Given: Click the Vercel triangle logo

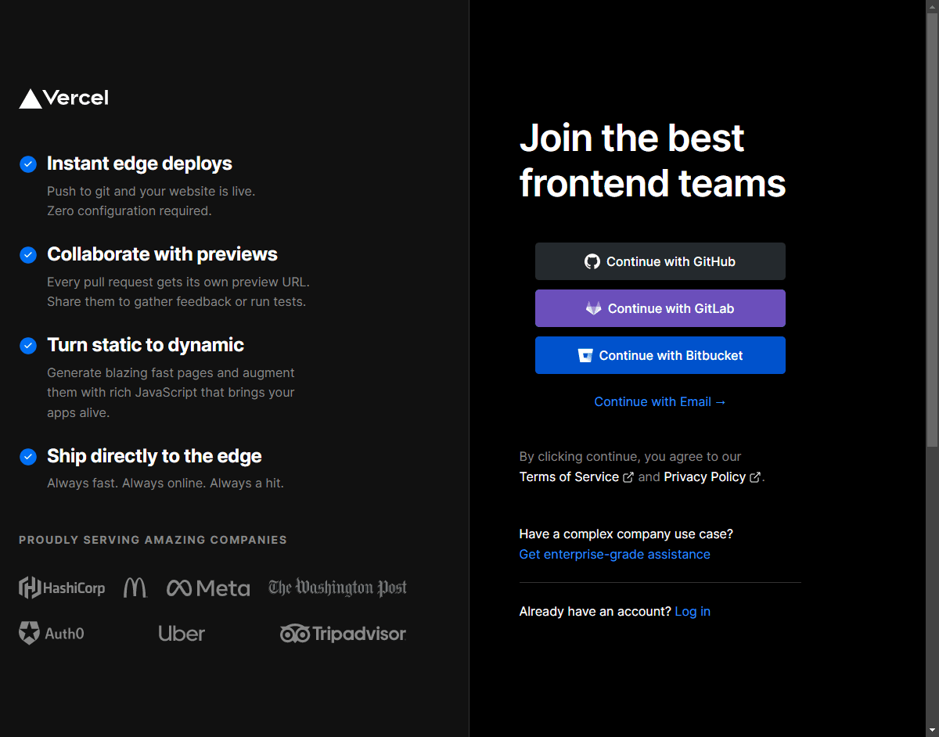Looking at the screenshot, I should [x=31, y=99].
